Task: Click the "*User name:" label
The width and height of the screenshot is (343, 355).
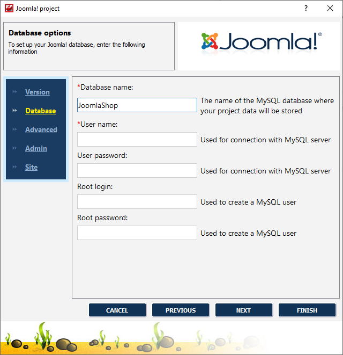Action: 98,124
